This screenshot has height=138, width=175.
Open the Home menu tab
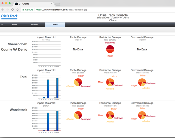pyautogui.click(x=15, y=25)
